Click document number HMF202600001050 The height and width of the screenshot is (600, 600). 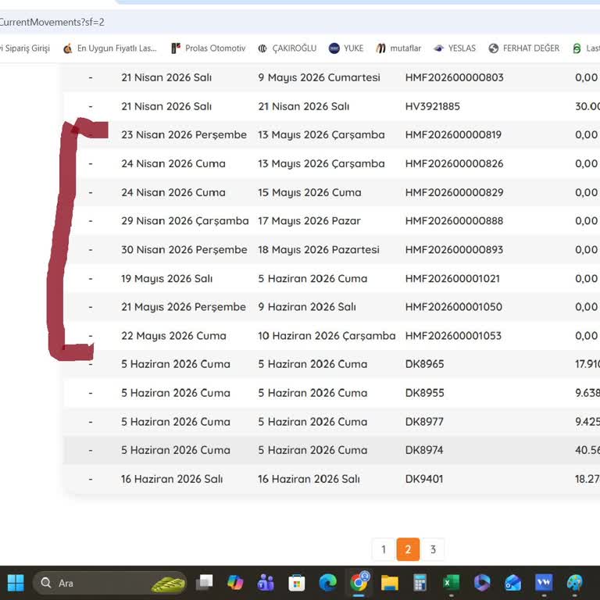[x=454, y=307]
